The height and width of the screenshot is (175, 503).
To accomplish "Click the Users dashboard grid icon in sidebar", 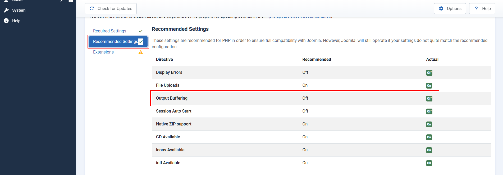I will coord(71,1).
